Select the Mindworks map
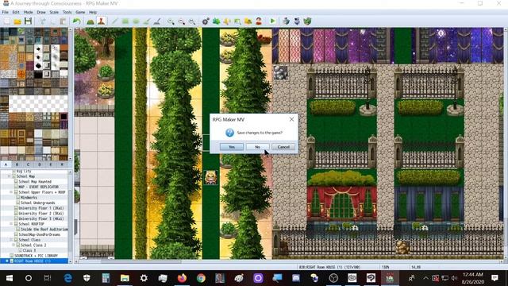This screenshot has width=508, height=286. pos(29,198)
